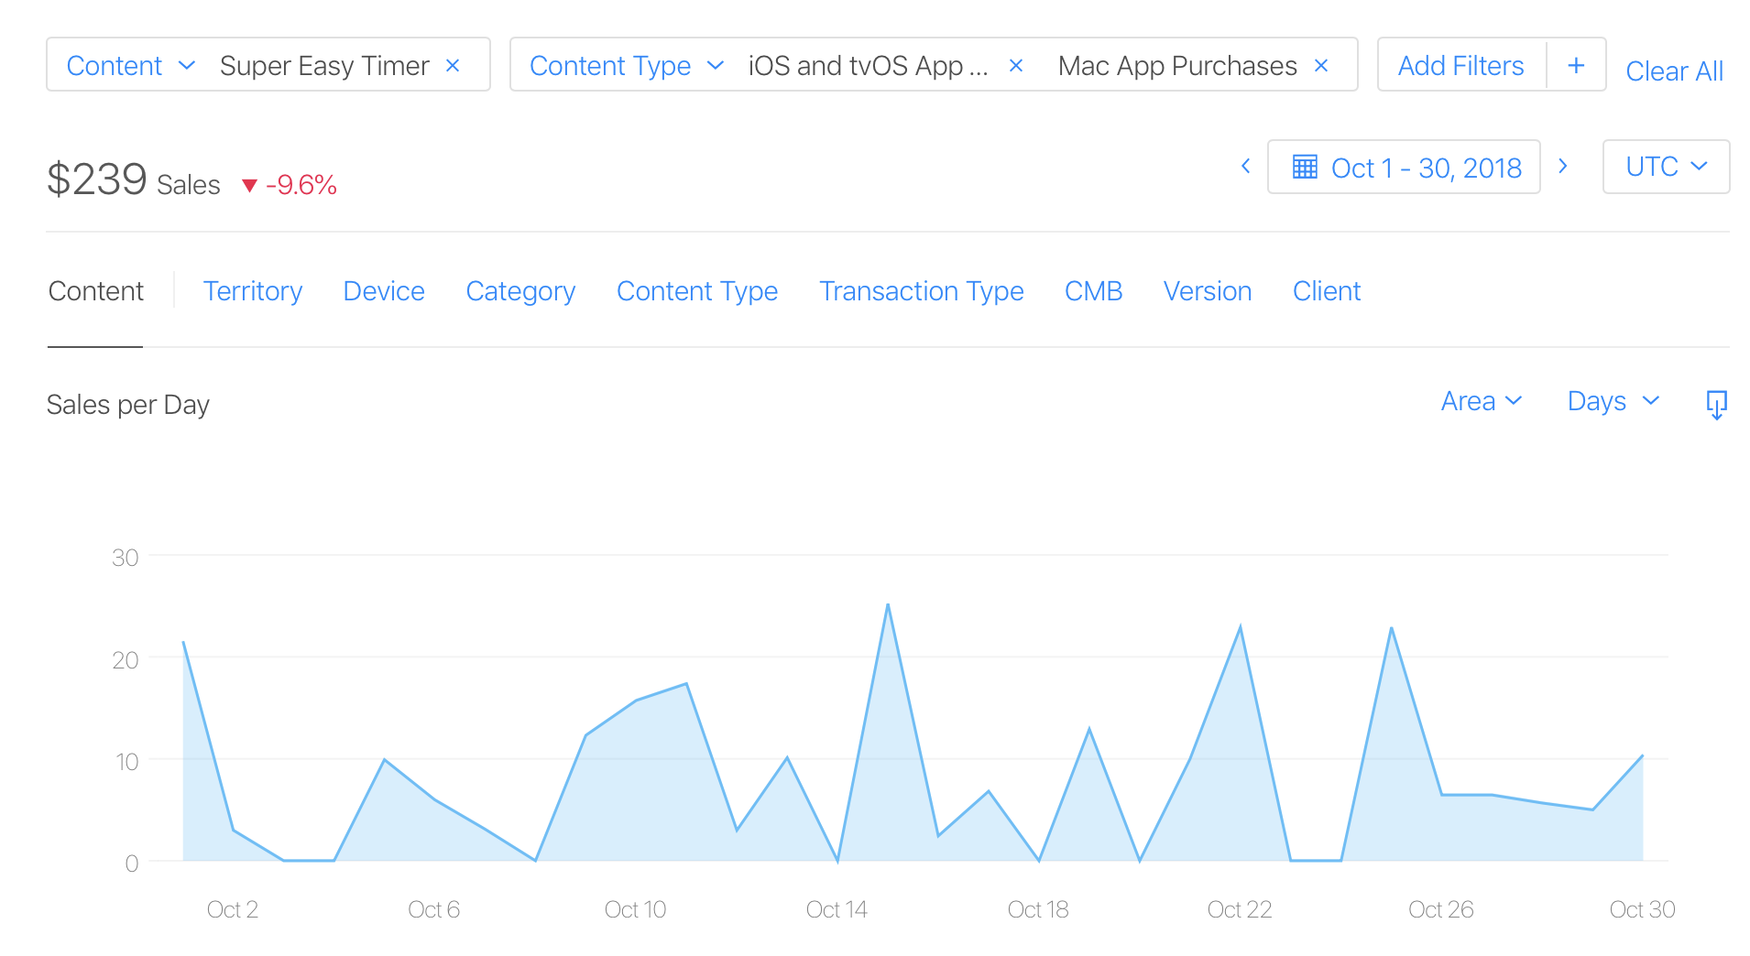Viewport: 1750px width, 956px height.
Task: Switch to the Territory tab
Action: [253, 290]
